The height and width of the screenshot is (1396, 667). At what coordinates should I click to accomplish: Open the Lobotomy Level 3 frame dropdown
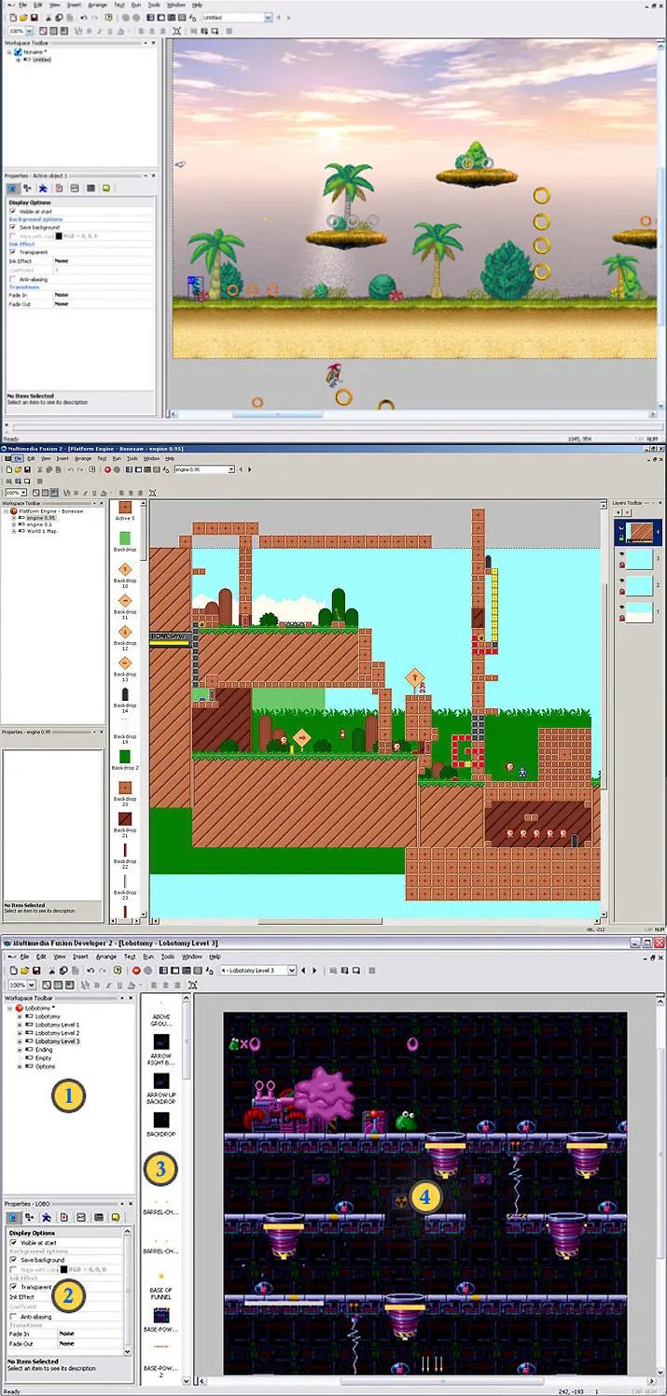292,970
